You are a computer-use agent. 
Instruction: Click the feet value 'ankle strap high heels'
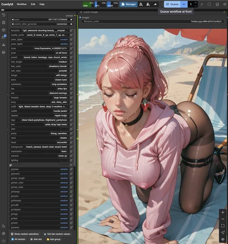pyautogui.click(x=56, y=125)
